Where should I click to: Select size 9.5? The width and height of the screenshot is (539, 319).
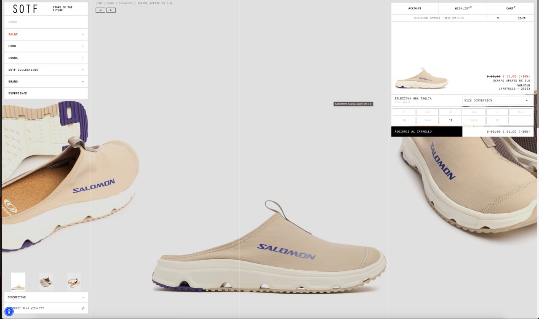tap(521, 112)
